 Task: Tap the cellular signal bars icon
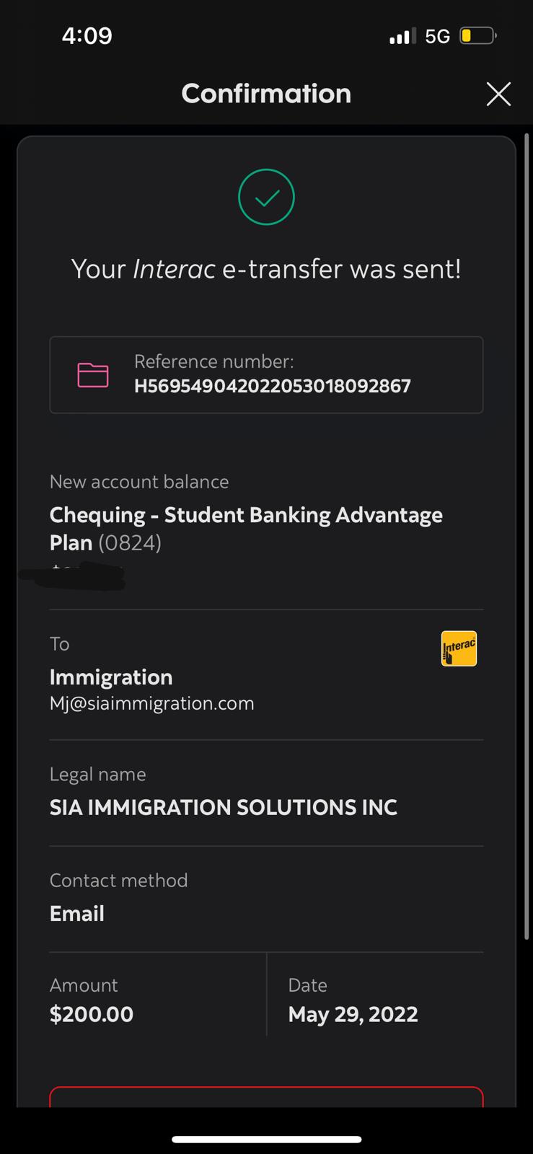click(x=402, y=36)
